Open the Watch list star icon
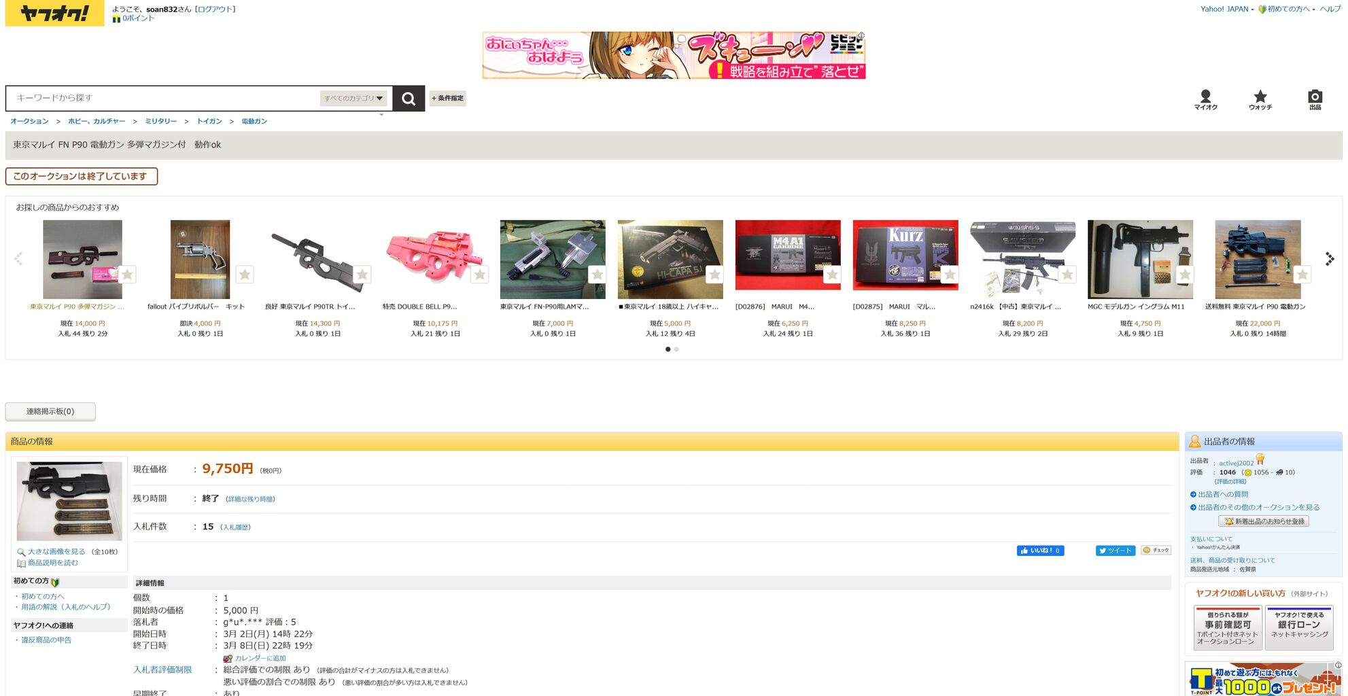The height and width of the screenshot is (696, 1348). [1260, 100]
